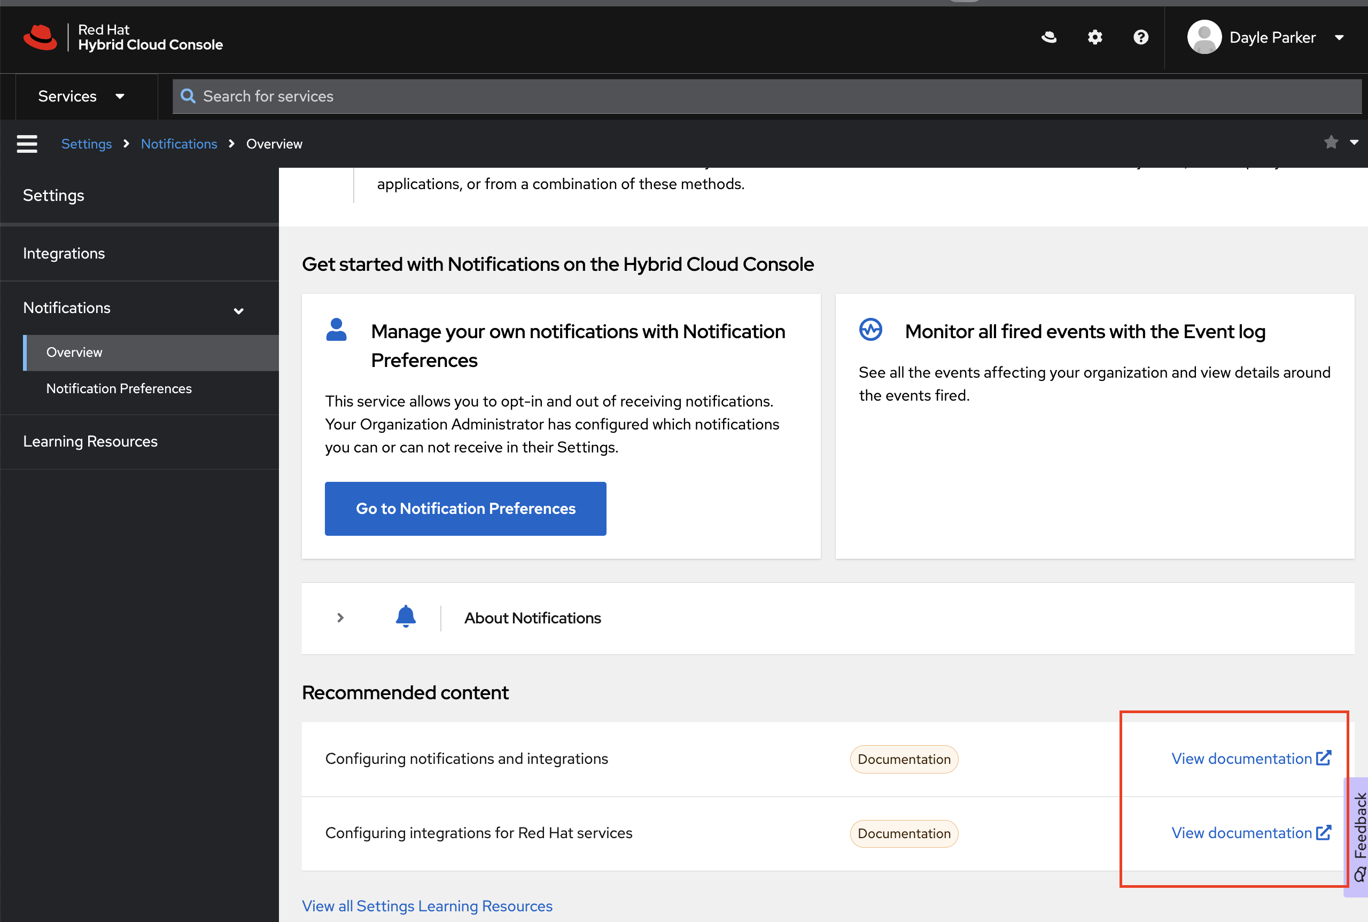Open Learning Resources in the sidebar
Screen dimensions: 1368x922
click(x=90, y=441)
